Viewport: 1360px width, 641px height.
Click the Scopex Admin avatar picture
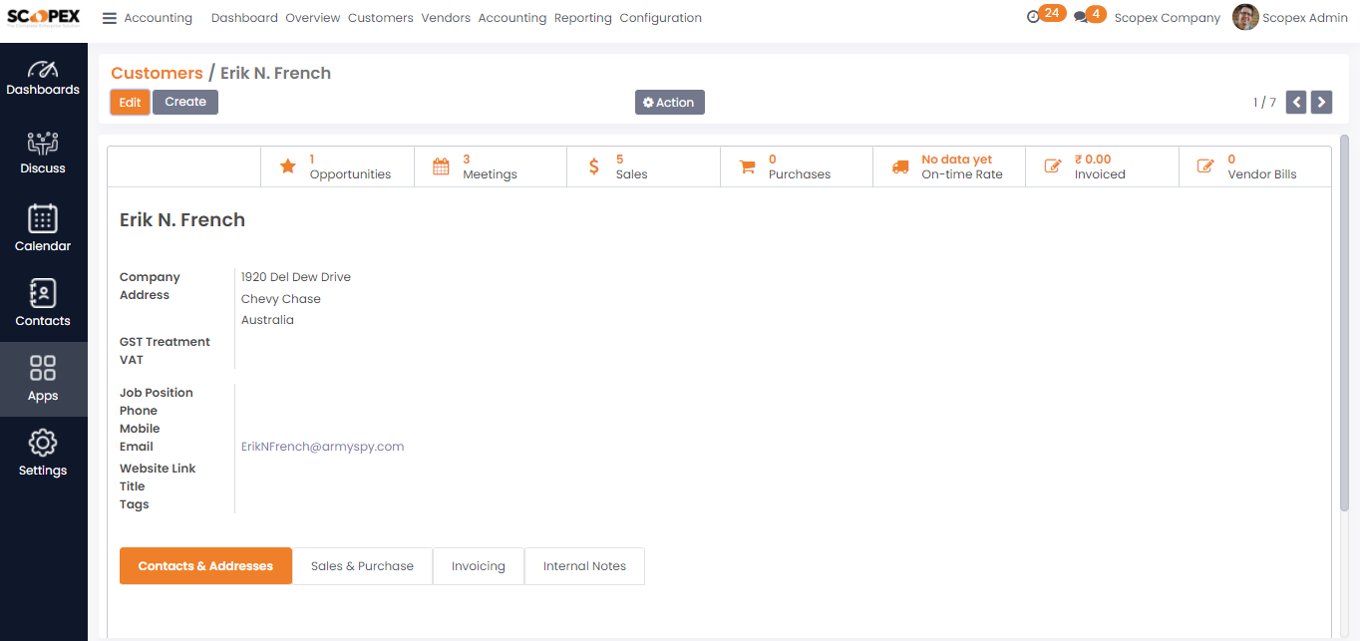(x=1245, y=17)
